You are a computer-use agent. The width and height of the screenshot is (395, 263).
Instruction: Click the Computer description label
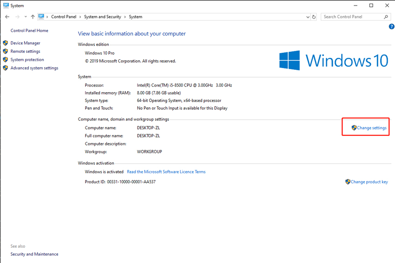pos(105,144)
